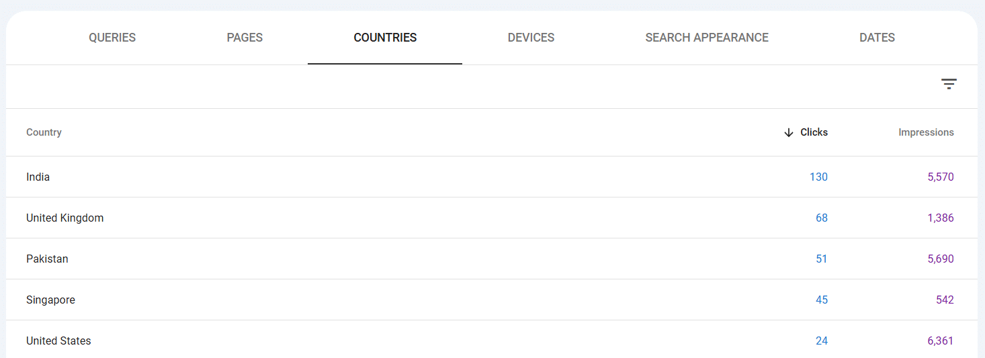The height and width of the screenshot is (358, 985).
Task: Open the filter rows icon
Action: (949, 84)
